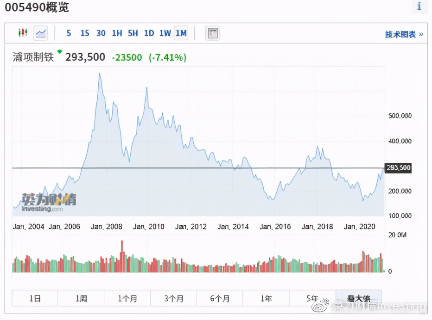Click the 293,500 price label marker
432x320 pixels.
coord(398,168)
